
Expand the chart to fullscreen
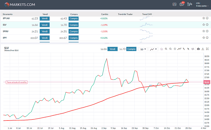coord(207,49)
